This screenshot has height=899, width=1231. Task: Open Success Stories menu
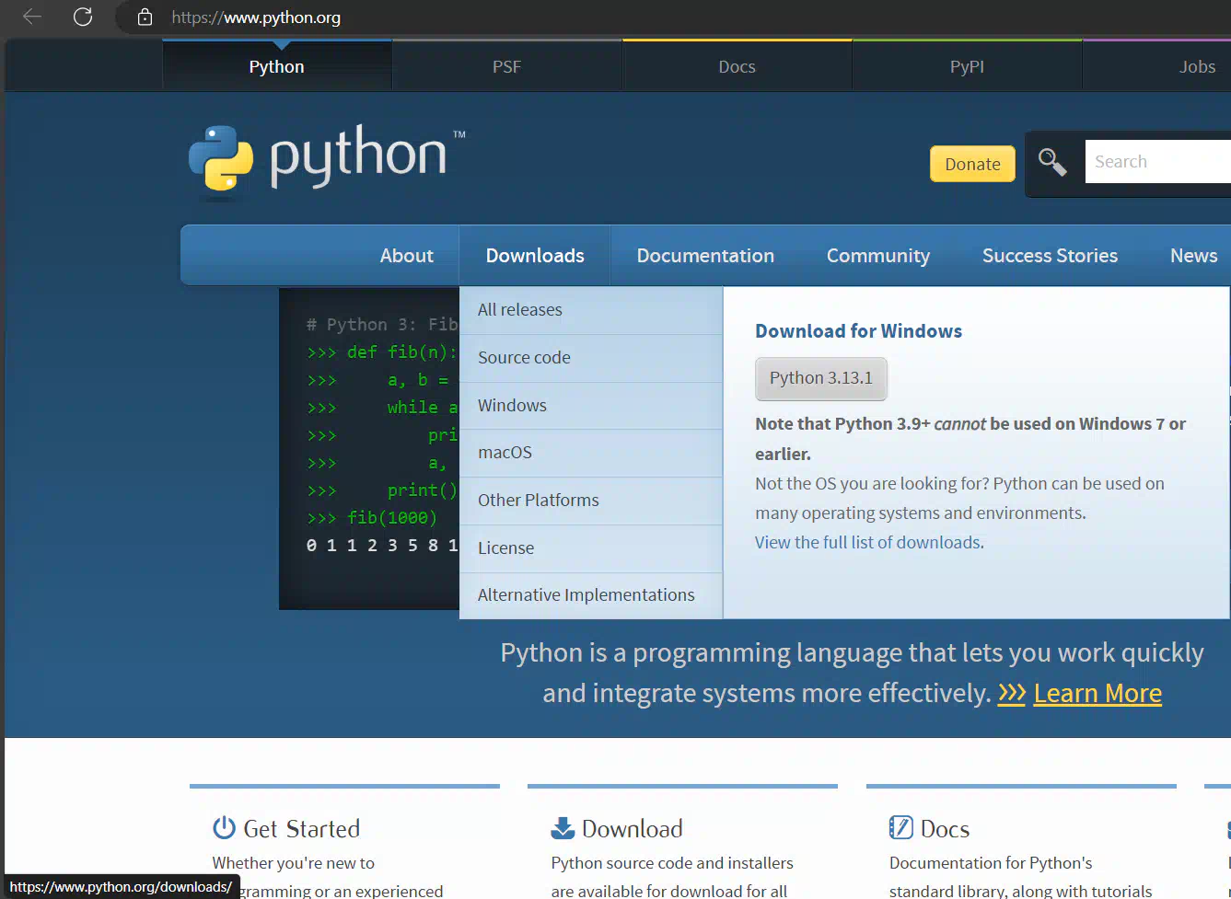tap(1050, 256)
